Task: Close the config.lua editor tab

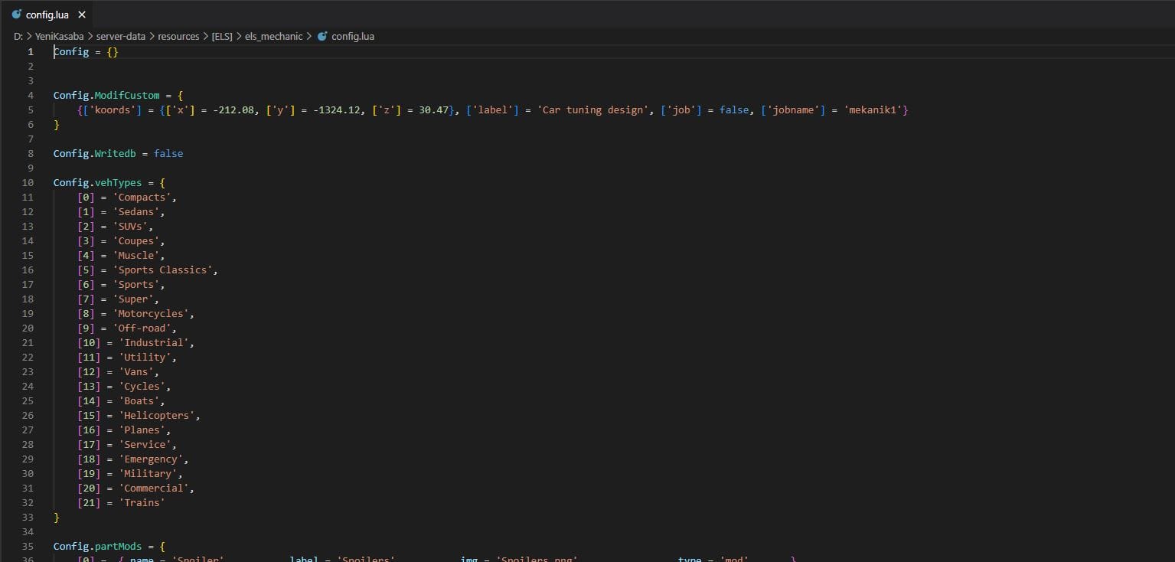Action: [x=82, y=15]
